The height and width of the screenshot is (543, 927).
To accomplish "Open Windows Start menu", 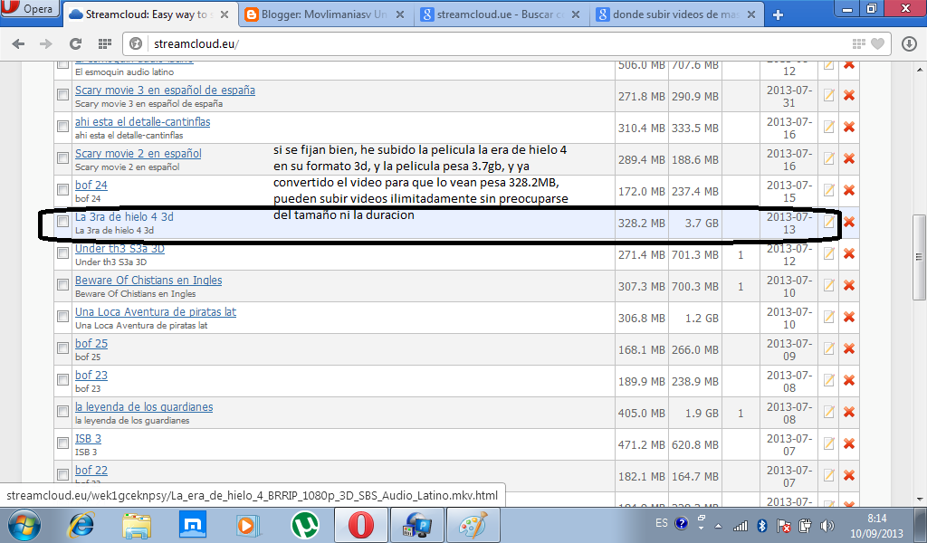I will coord(24,525).
